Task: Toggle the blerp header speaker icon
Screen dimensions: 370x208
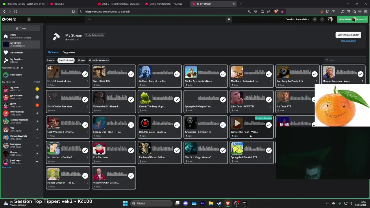Action: [315, 19]
